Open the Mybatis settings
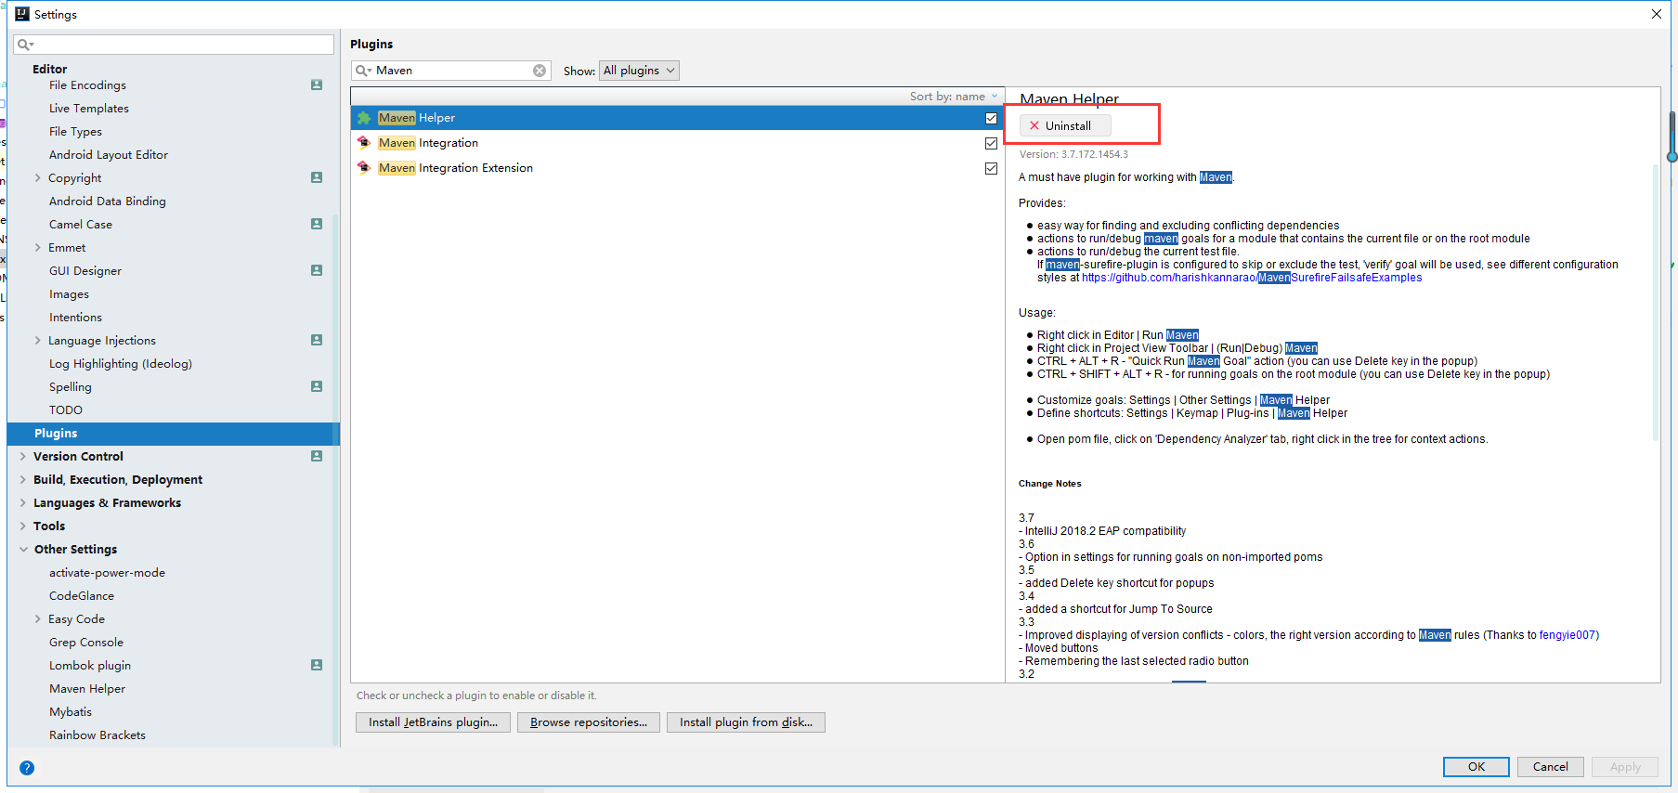The image size is (1678, 793). 71,711
